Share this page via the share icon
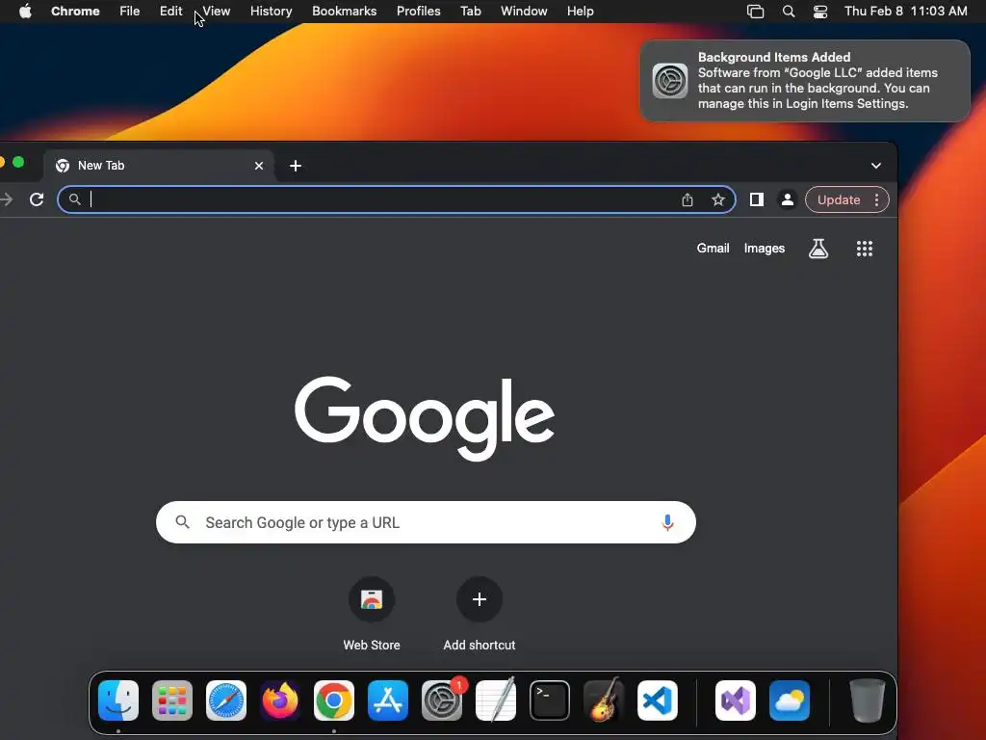This screenshot has height=740, width=986. click(x=688, y=199)
